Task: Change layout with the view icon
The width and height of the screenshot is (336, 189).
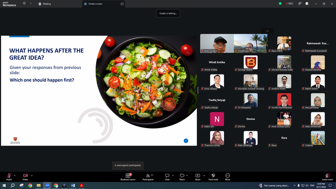Action: click(307, 4)
